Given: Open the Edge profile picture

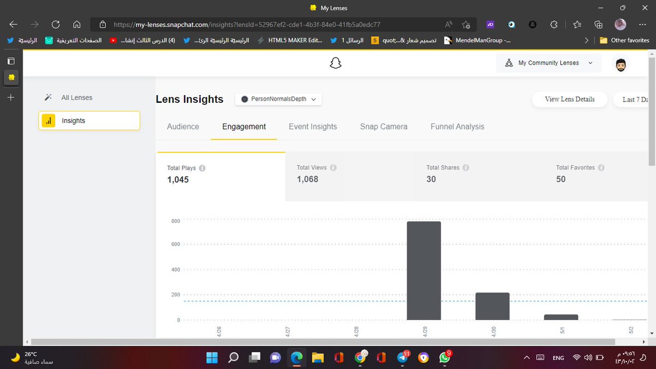Looking at the screenshot, I should 620,25.
